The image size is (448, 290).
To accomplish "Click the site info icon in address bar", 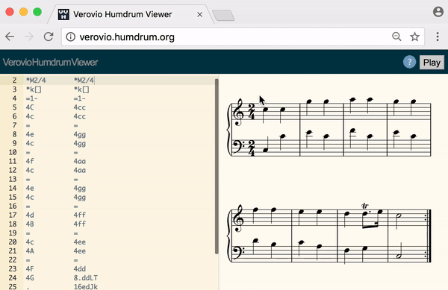I will [71, 37].
